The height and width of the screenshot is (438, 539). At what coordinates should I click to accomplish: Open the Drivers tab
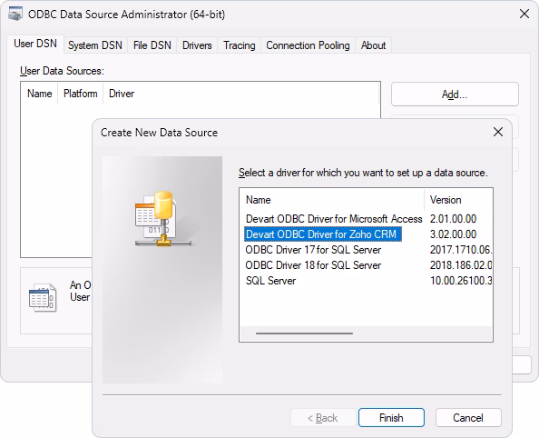pos(197,45)
